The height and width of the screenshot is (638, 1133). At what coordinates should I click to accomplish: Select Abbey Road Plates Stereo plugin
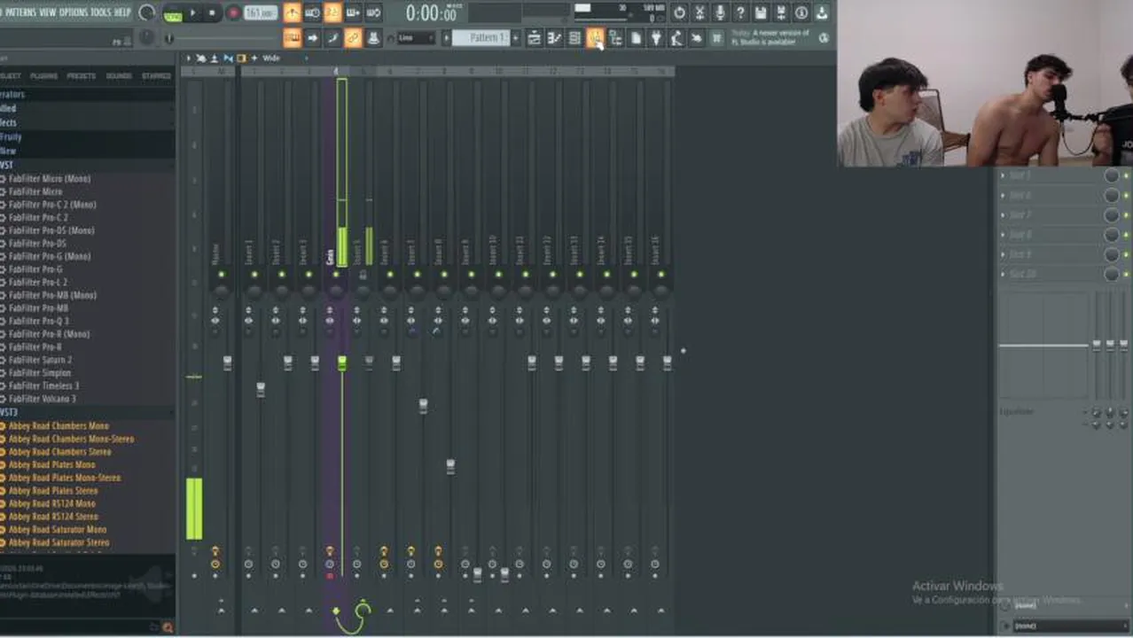[x=53, y=490]
